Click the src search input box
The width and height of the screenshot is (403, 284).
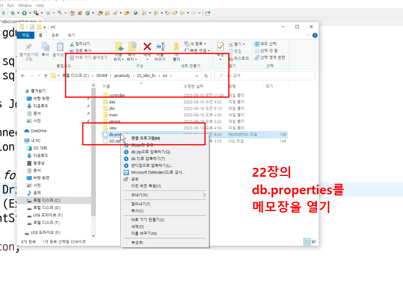click(x=265, y=76)
